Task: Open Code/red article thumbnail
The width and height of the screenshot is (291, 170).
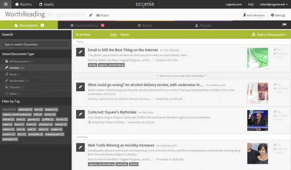Action: (x=258, y=120)
